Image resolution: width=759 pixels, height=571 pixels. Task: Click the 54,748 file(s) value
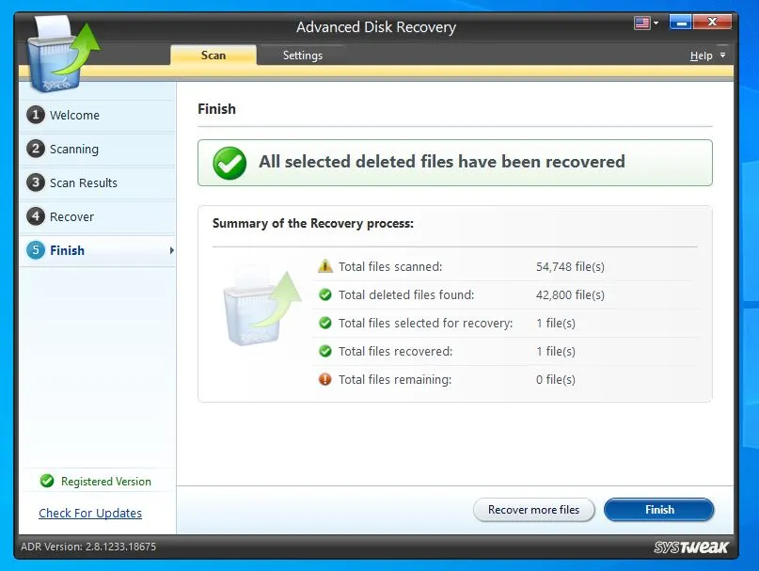570,267
